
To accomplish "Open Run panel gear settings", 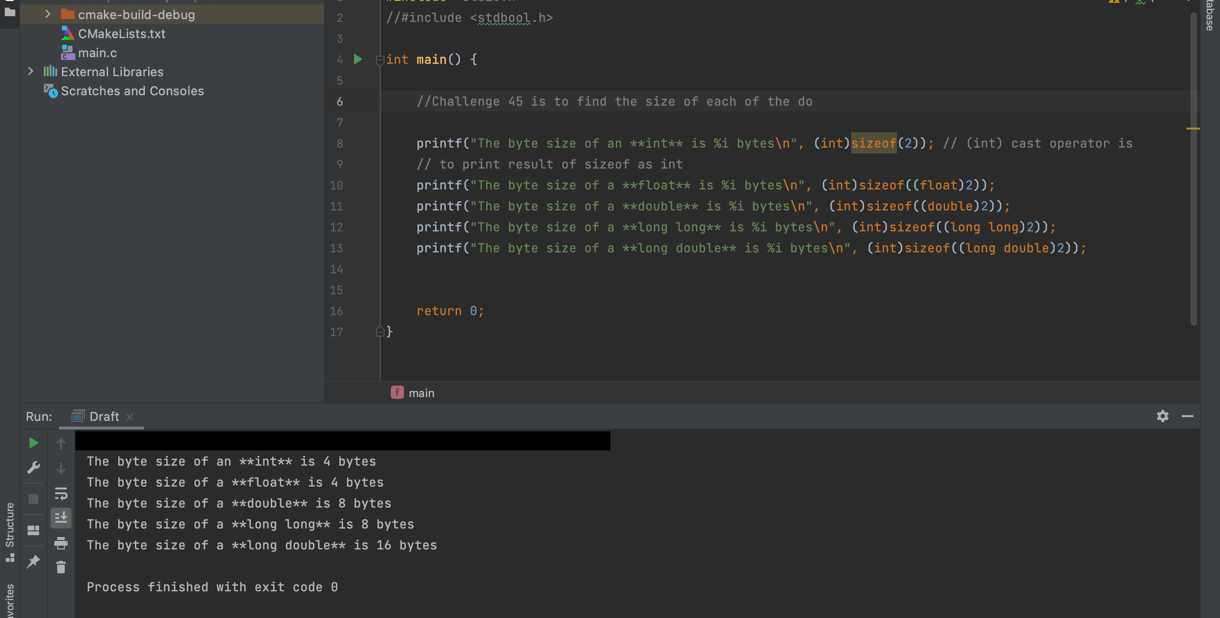I will pos(1162,416).
